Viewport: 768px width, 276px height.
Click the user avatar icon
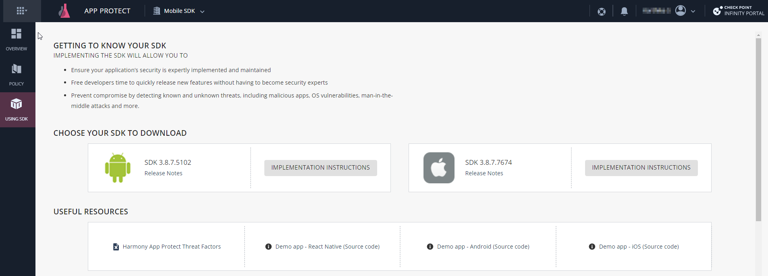681,10
